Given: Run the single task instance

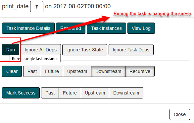Looking at the screenshot, I should click(11, 50).
